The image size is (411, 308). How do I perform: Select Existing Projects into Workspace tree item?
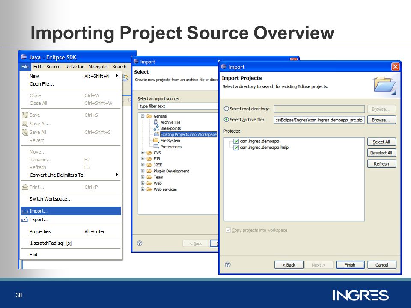188,134
